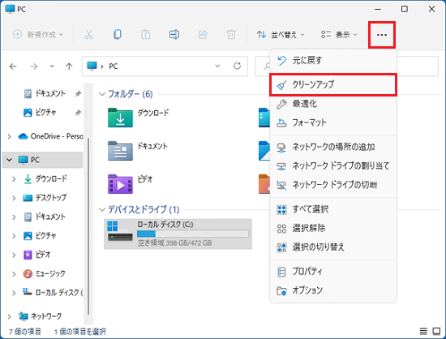
Task: Click the C: drive usage bar
Action: [x=193, y=234]
